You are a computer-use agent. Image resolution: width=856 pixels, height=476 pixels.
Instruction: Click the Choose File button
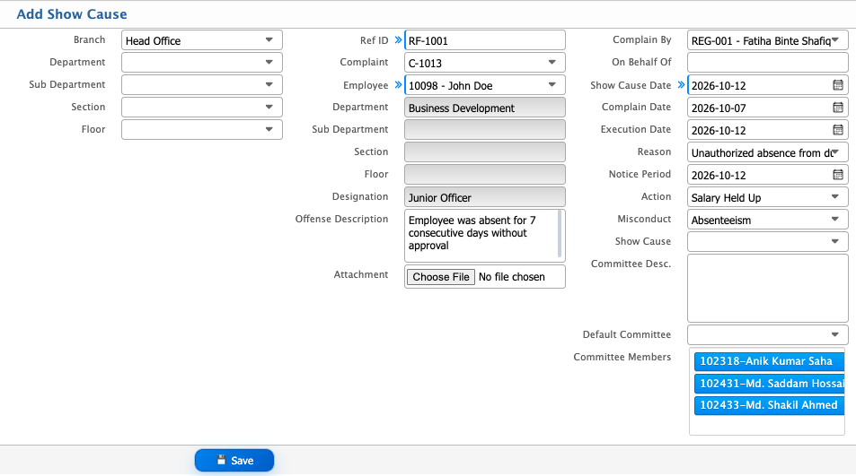[x=440, y=277]
